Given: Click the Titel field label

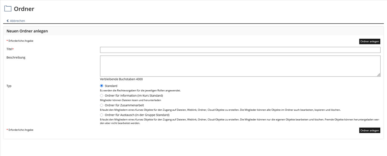Looking at the screenshot, I should coord(9,49).
